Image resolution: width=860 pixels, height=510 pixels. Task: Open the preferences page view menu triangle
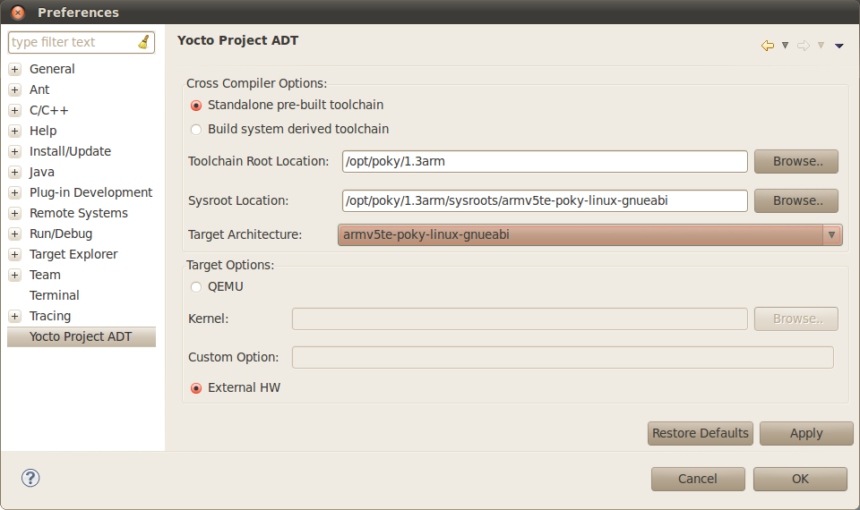pos(839,46)
